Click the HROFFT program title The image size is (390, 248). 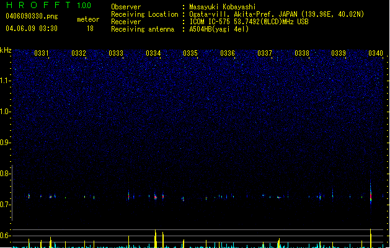click(38, 5)
